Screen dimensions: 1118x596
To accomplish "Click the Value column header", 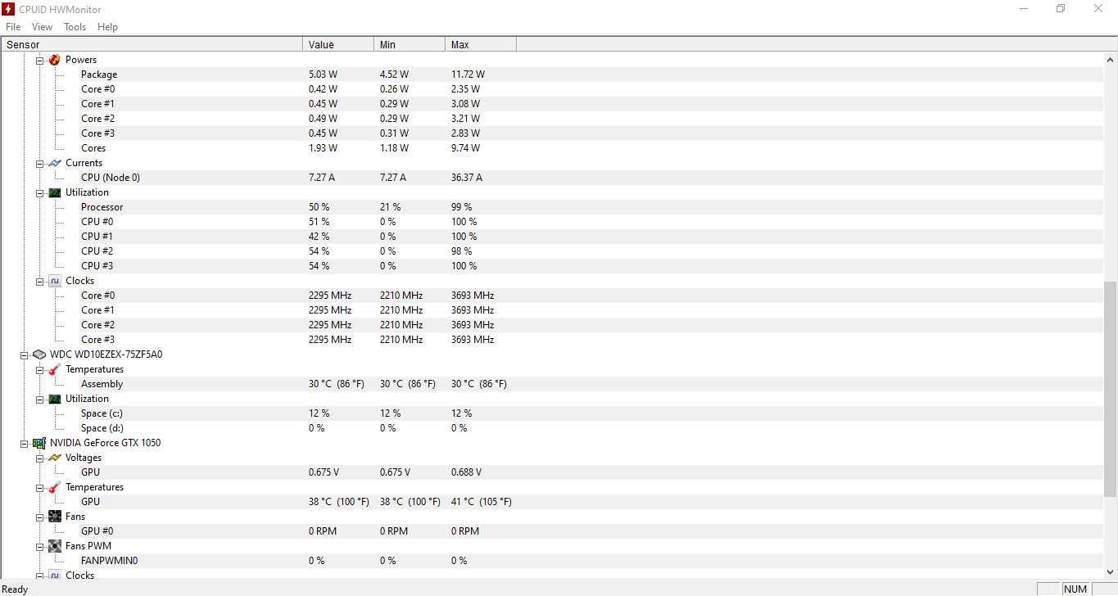I will click(x=338, y=44).
